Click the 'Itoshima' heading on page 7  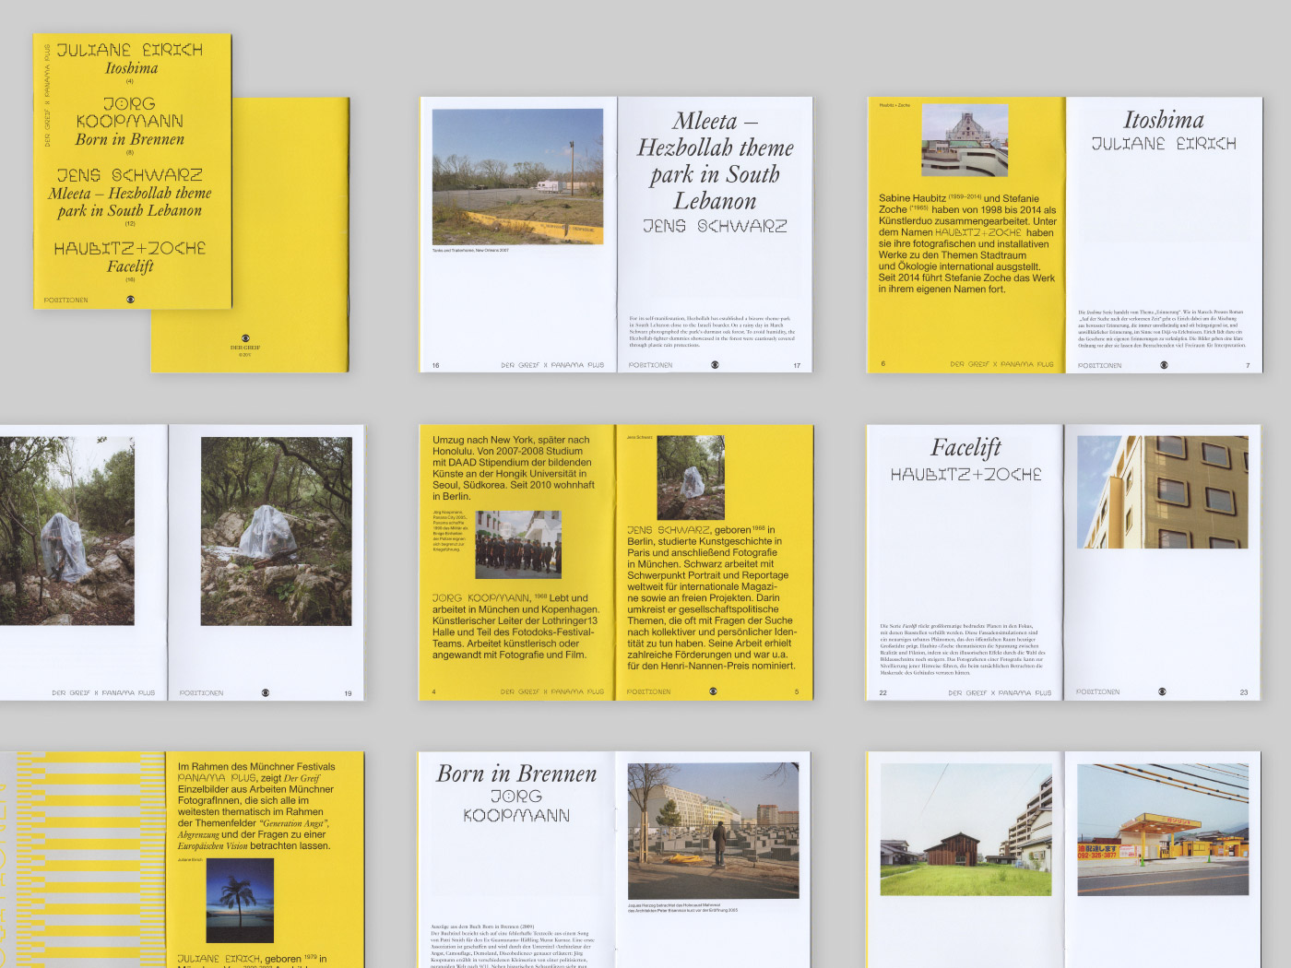coord(1164,120)
